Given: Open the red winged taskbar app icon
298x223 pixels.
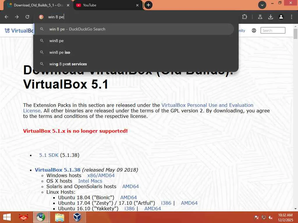Looking at the screenshot, I should [x=24, y=217].
